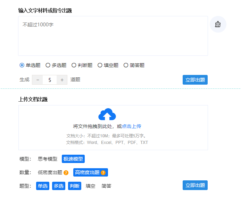The image size is (241, 197).
Task: Toggle the 填空 question type
Action: [x=90, y=186]
